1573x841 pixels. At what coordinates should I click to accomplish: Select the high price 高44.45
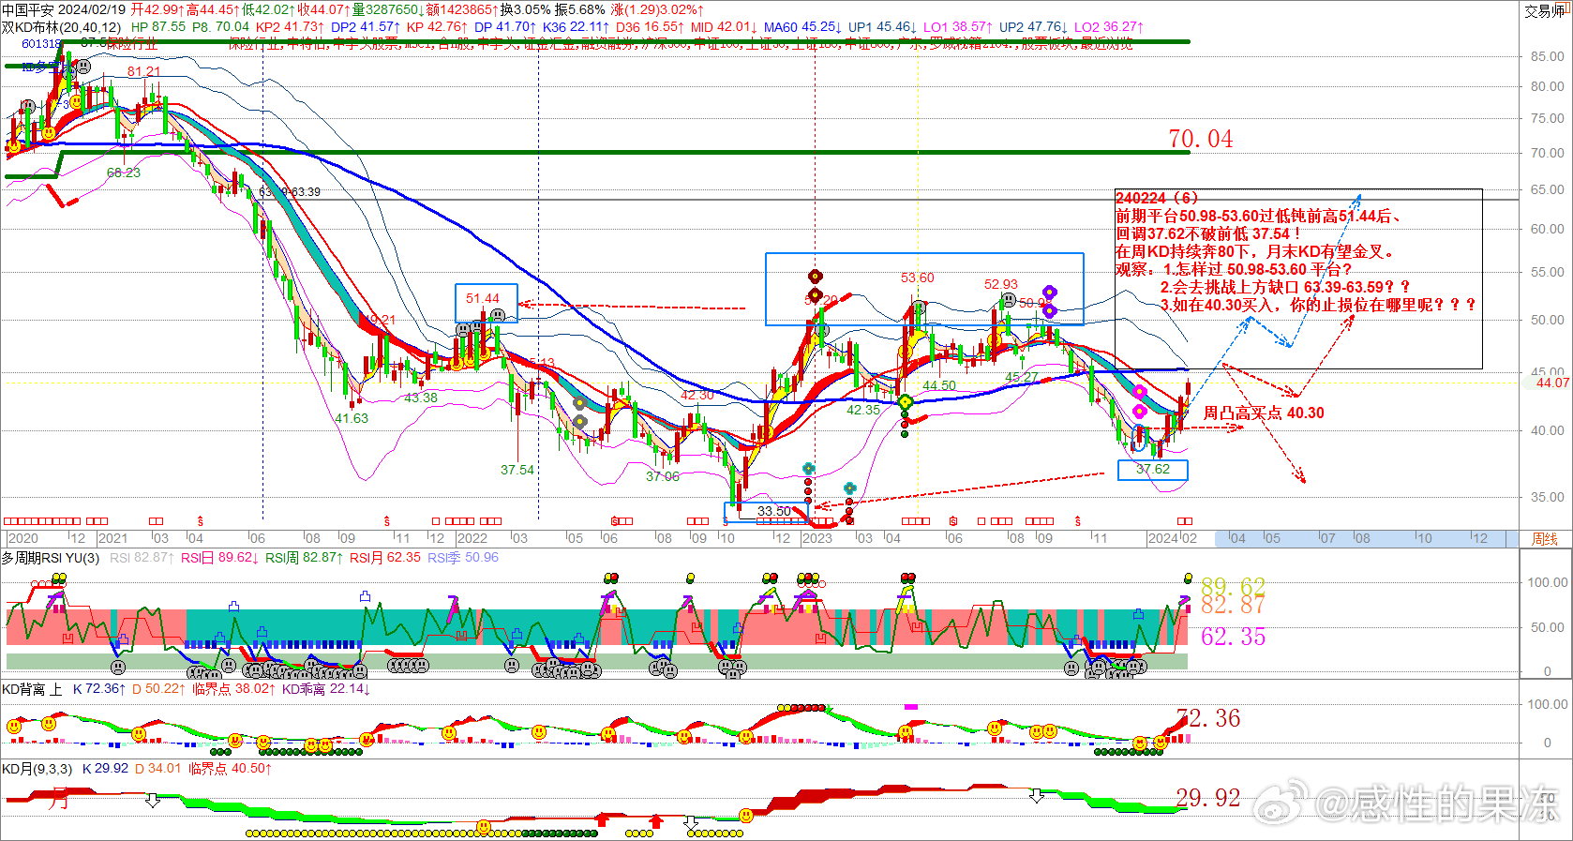214,9
